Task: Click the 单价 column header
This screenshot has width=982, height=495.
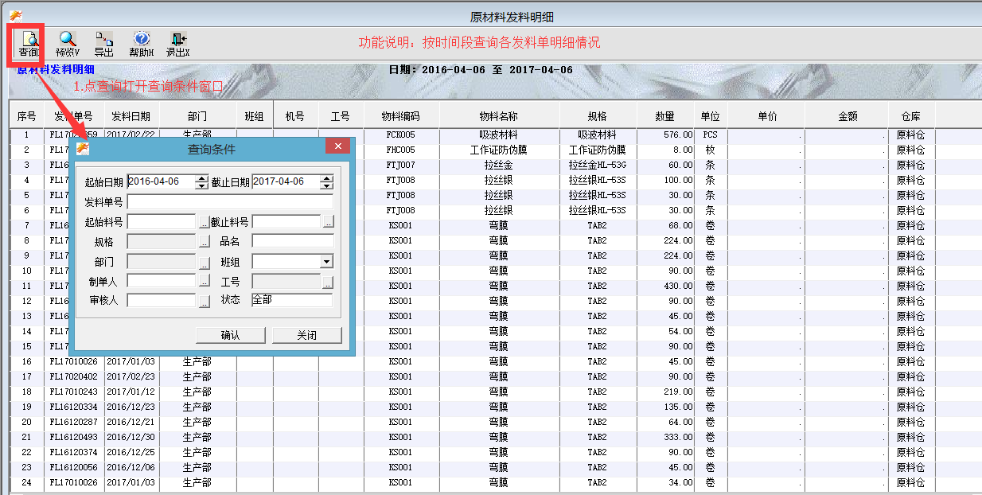Action: 766,116
